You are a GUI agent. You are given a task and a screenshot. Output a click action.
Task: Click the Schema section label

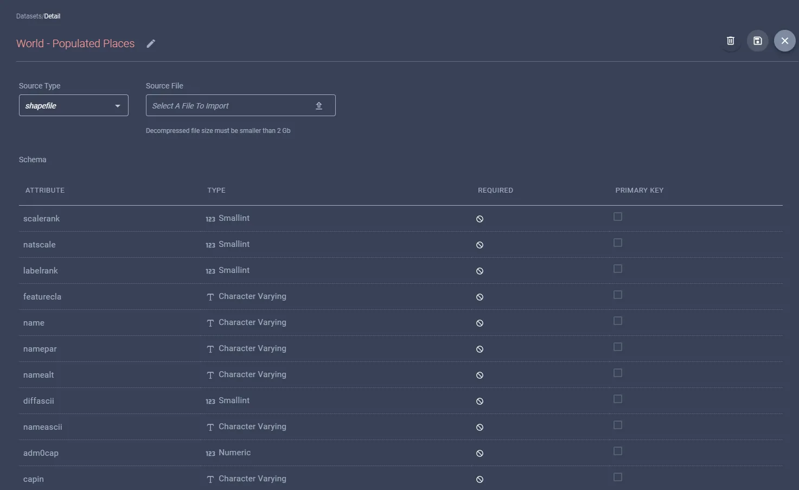click(33, 160)
